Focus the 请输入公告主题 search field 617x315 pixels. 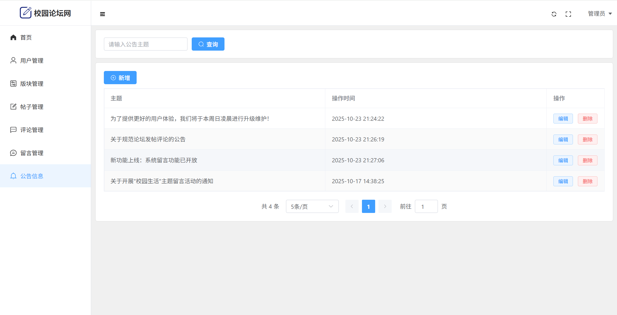tap(145, 44)
